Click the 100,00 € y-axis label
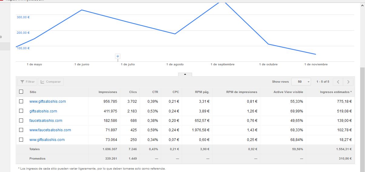The image size is (365, 172). (23, 48)
